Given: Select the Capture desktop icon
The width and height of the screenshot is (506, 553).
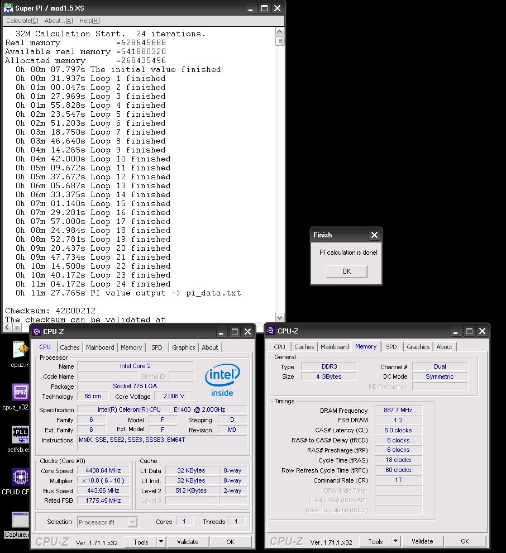Looking at the screenshot, I should coord(21,520).
